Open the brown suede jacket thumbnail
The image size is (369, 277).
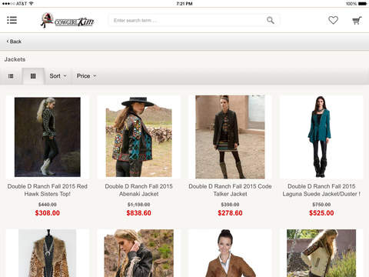(230, 253)
